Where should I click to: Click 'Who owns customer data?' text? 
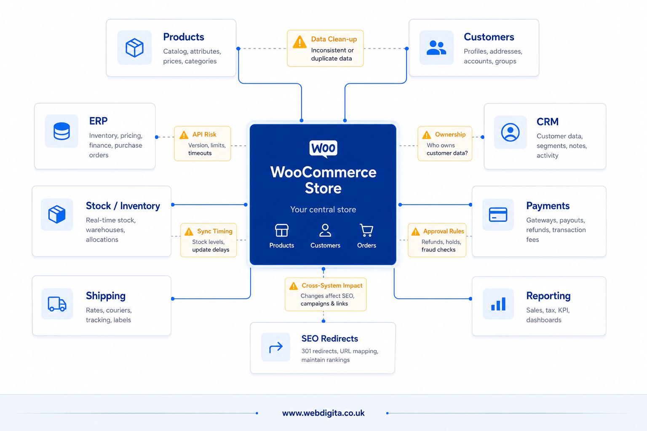(x=447, y=149)
